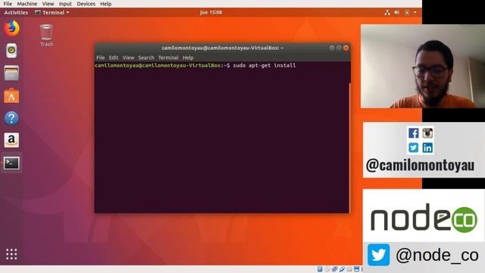This screenshot has width=485, height=273.
Task: Open VirtualBox Input menu
Action: click(x=65, y=4)
